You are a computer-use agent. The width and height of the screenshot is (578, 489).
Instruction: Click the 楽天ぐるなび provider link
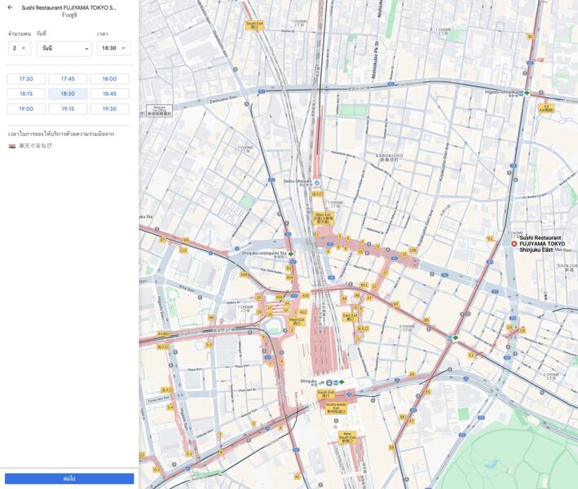click(x=35, y=146)
